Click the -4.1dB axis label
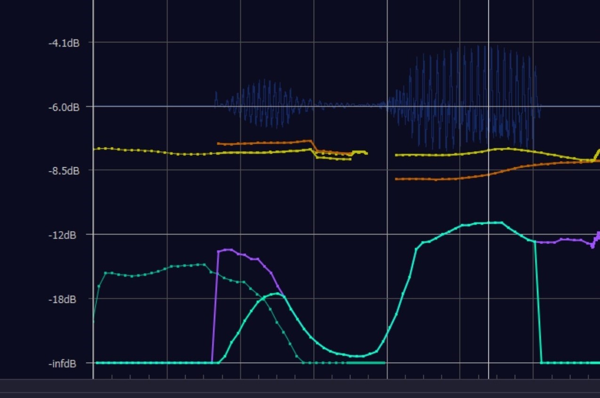600x398 pixels. click(x=64, y=43)
